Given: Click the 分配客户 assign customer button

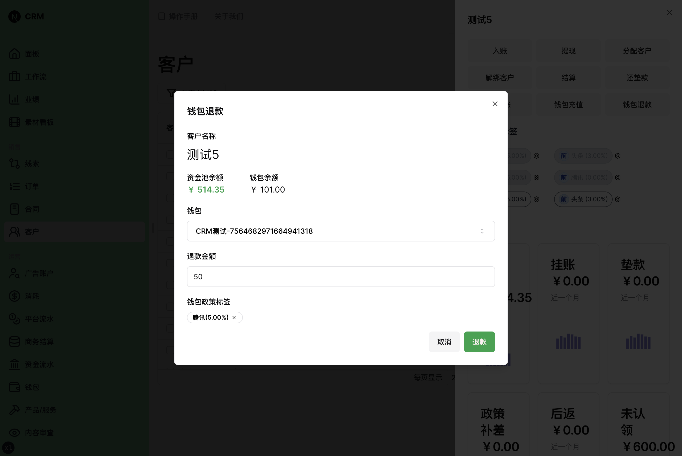Looking at the screenshot, I should [x=637, y=51].
